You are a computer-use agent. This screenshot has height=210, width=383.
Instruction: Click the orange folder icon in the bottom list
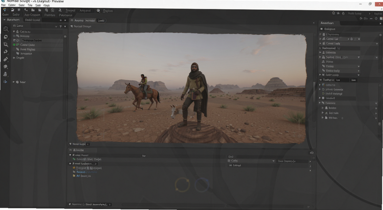(74, 168)
